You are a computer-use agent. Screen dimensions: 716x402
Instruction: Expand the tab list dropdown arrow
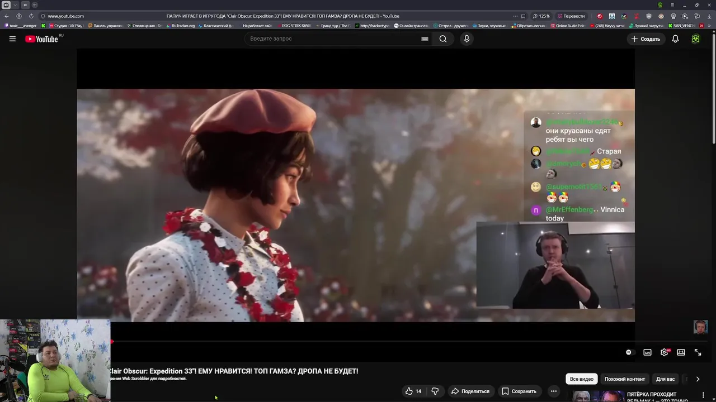point(16,5)
